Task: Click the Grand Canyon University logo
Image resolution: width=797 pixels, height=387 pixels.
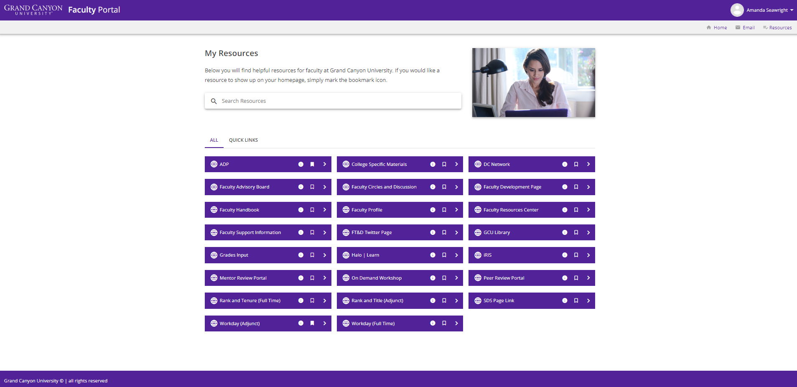Action: [x=33, y=10]
